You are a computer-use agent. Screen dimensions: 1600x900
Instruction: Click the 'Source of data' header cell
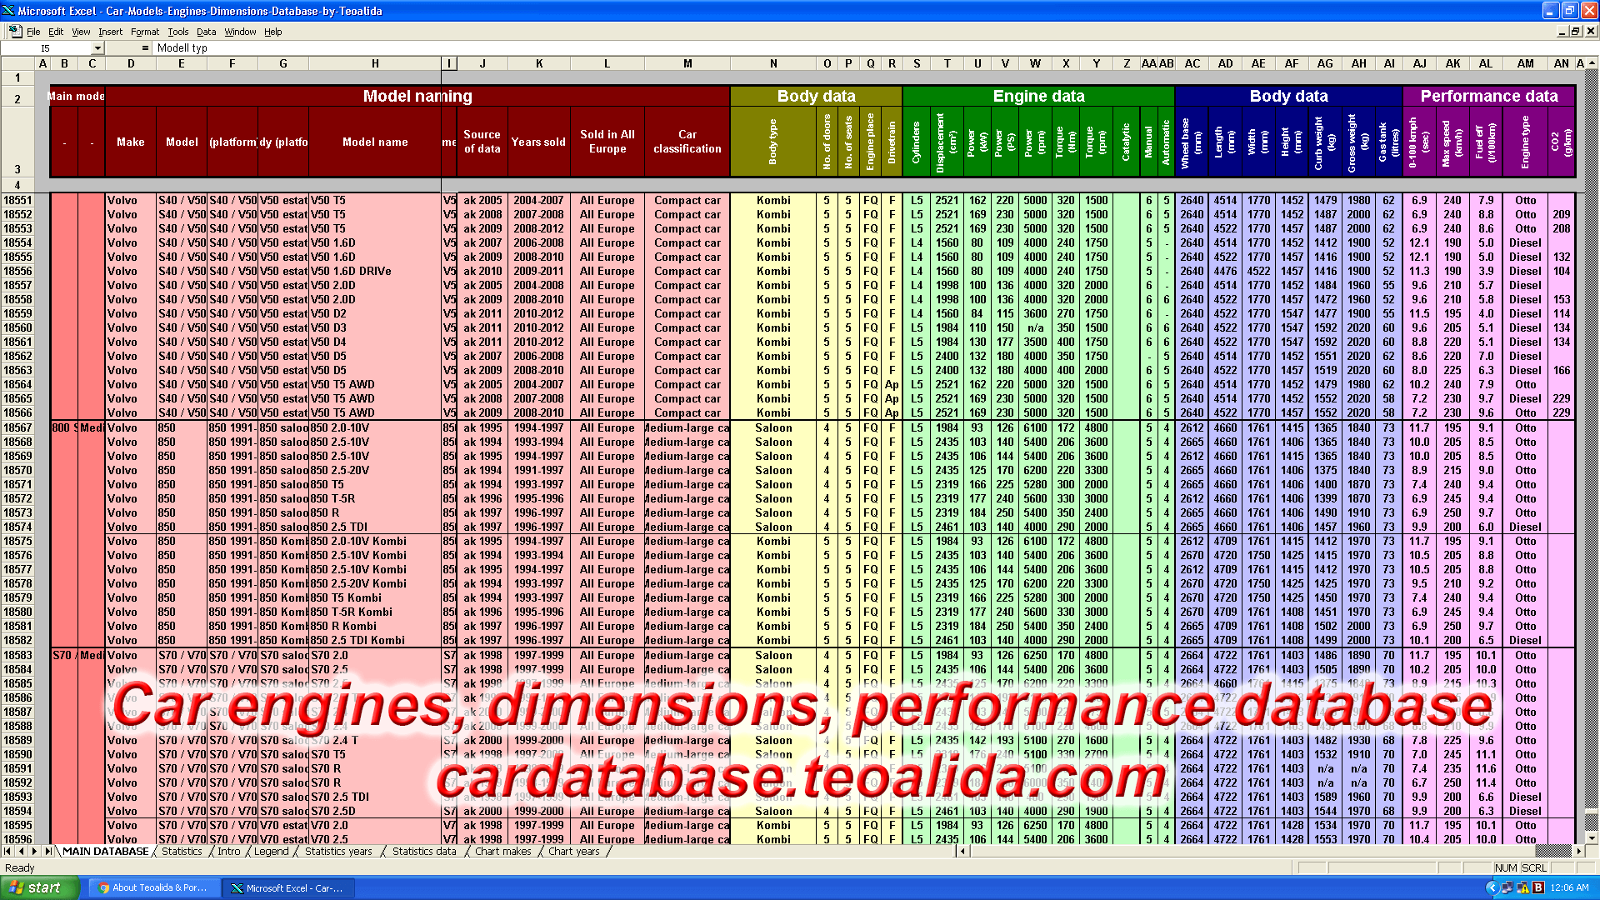pyautogui.click(x=482, y=142)
